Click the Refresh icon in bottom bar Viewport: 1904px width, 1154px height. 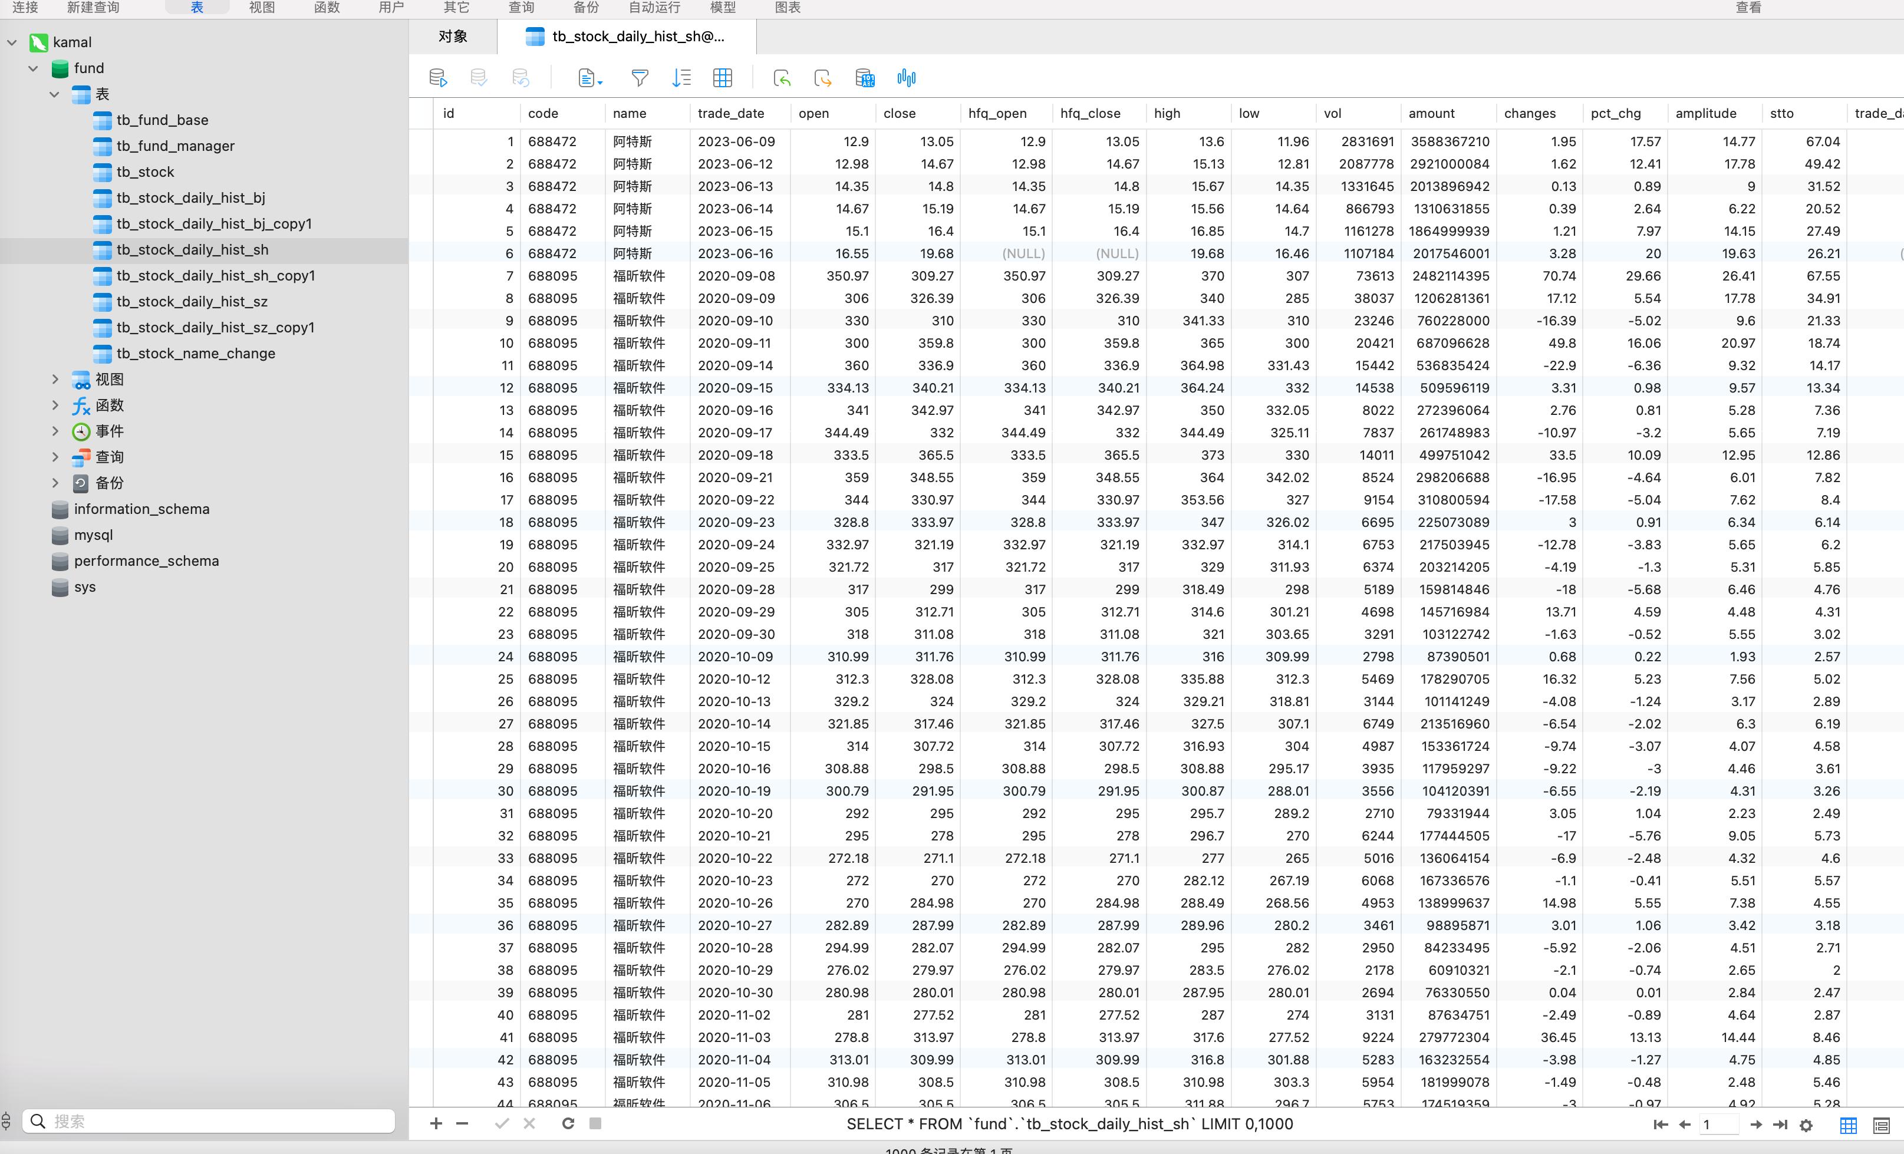coord(568,1123)
